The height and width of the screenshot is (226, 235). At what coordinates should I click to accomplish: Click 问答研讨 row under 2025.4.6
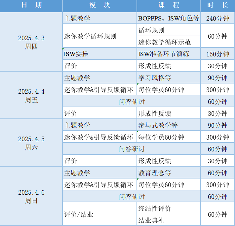click(x=132, y=196)
